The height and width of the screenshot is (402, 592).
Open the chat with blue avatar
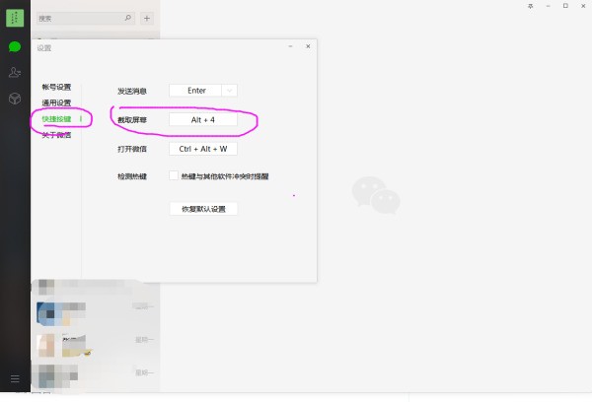point(95,313)
